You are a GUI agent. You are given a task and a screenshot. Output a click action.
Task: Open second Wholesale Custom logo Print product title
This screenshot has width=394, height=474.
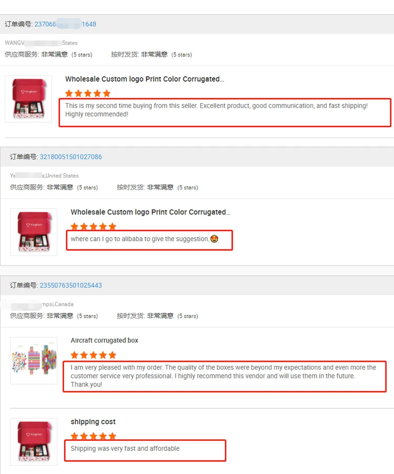tap(150, 212)
